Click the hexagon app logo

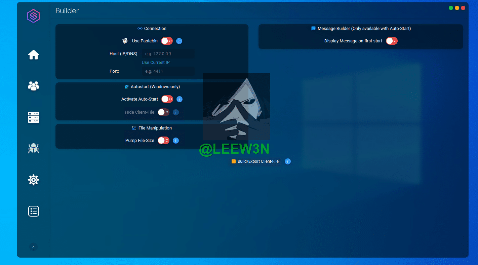click(x=34, y=16)
